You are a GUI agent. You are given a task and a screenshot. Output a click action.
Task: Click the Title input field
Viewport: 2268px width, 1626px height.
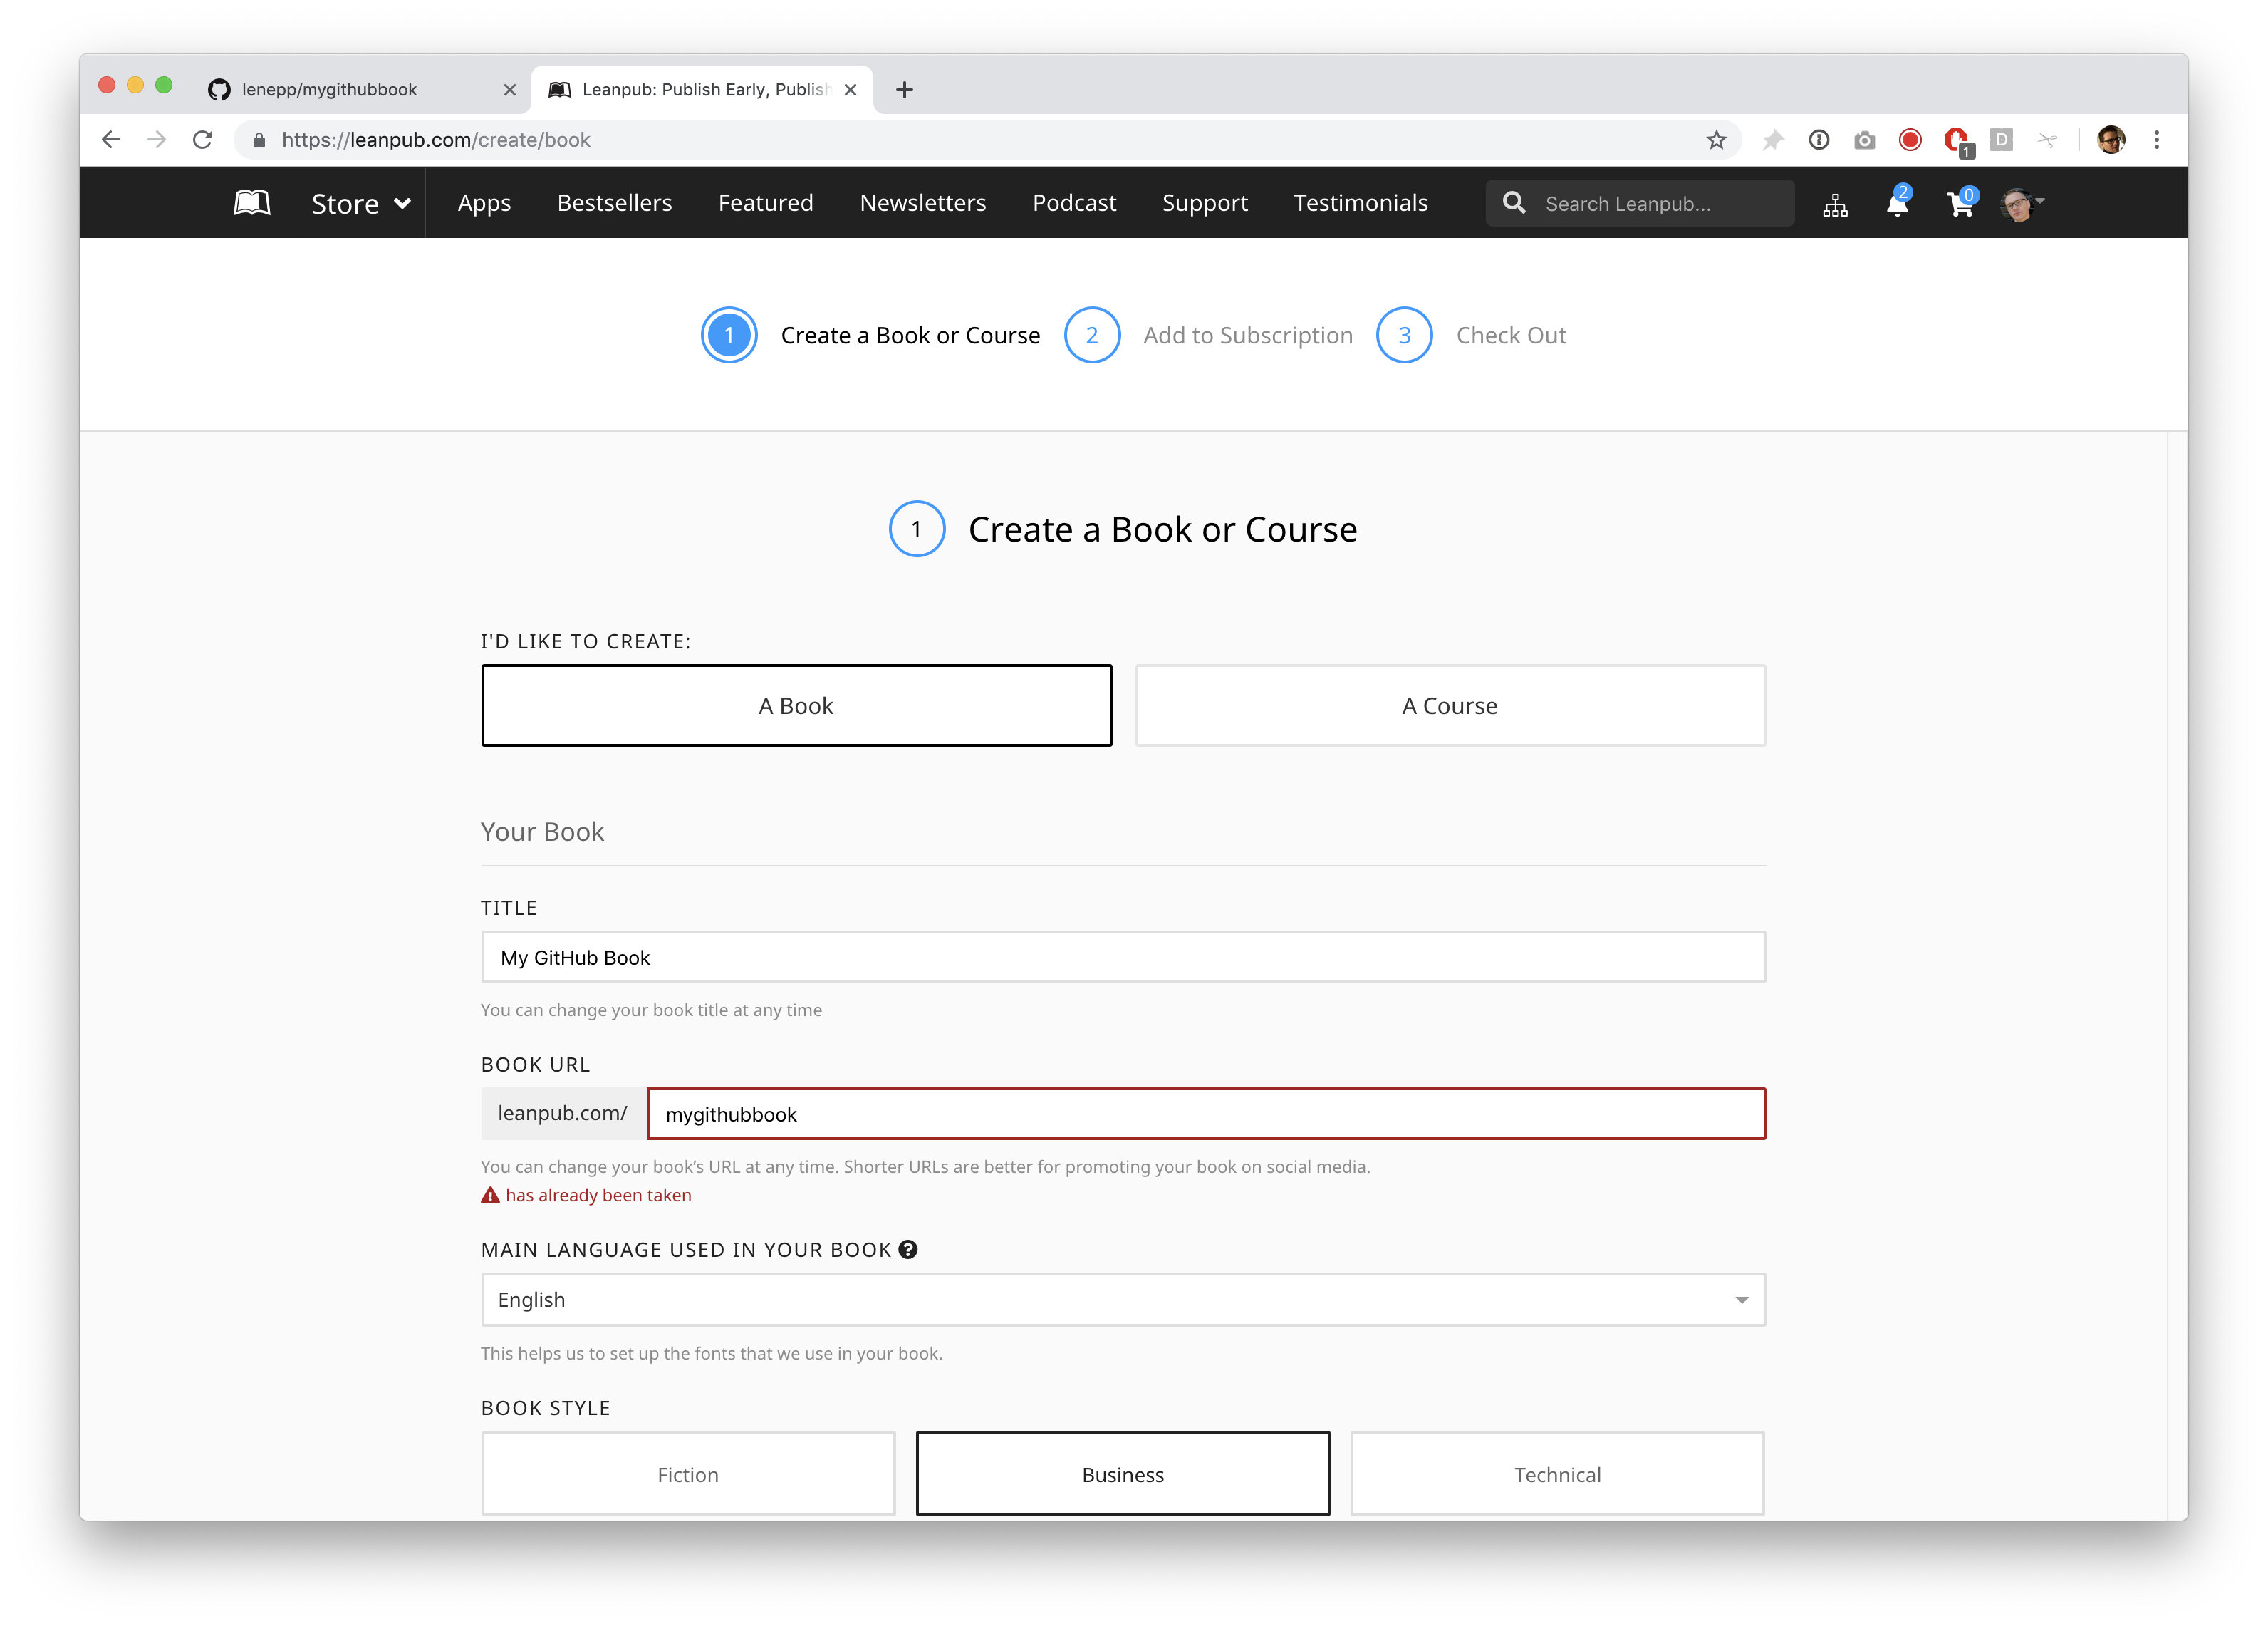click(1123, 958)
